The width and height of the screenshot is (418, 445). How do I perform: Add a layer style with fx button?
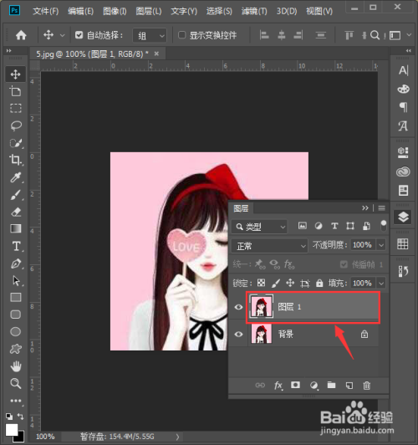[278, 386]
